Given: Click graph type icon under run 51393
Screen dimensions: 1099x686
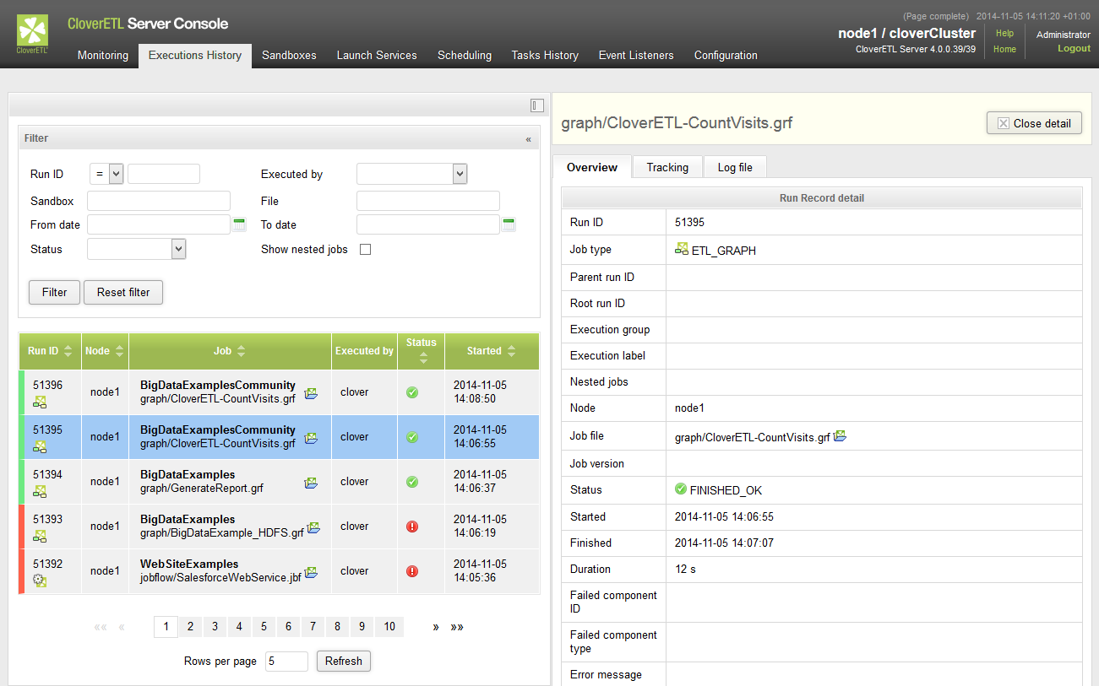Looking at the screenshot, I should (x=40, y=536).
